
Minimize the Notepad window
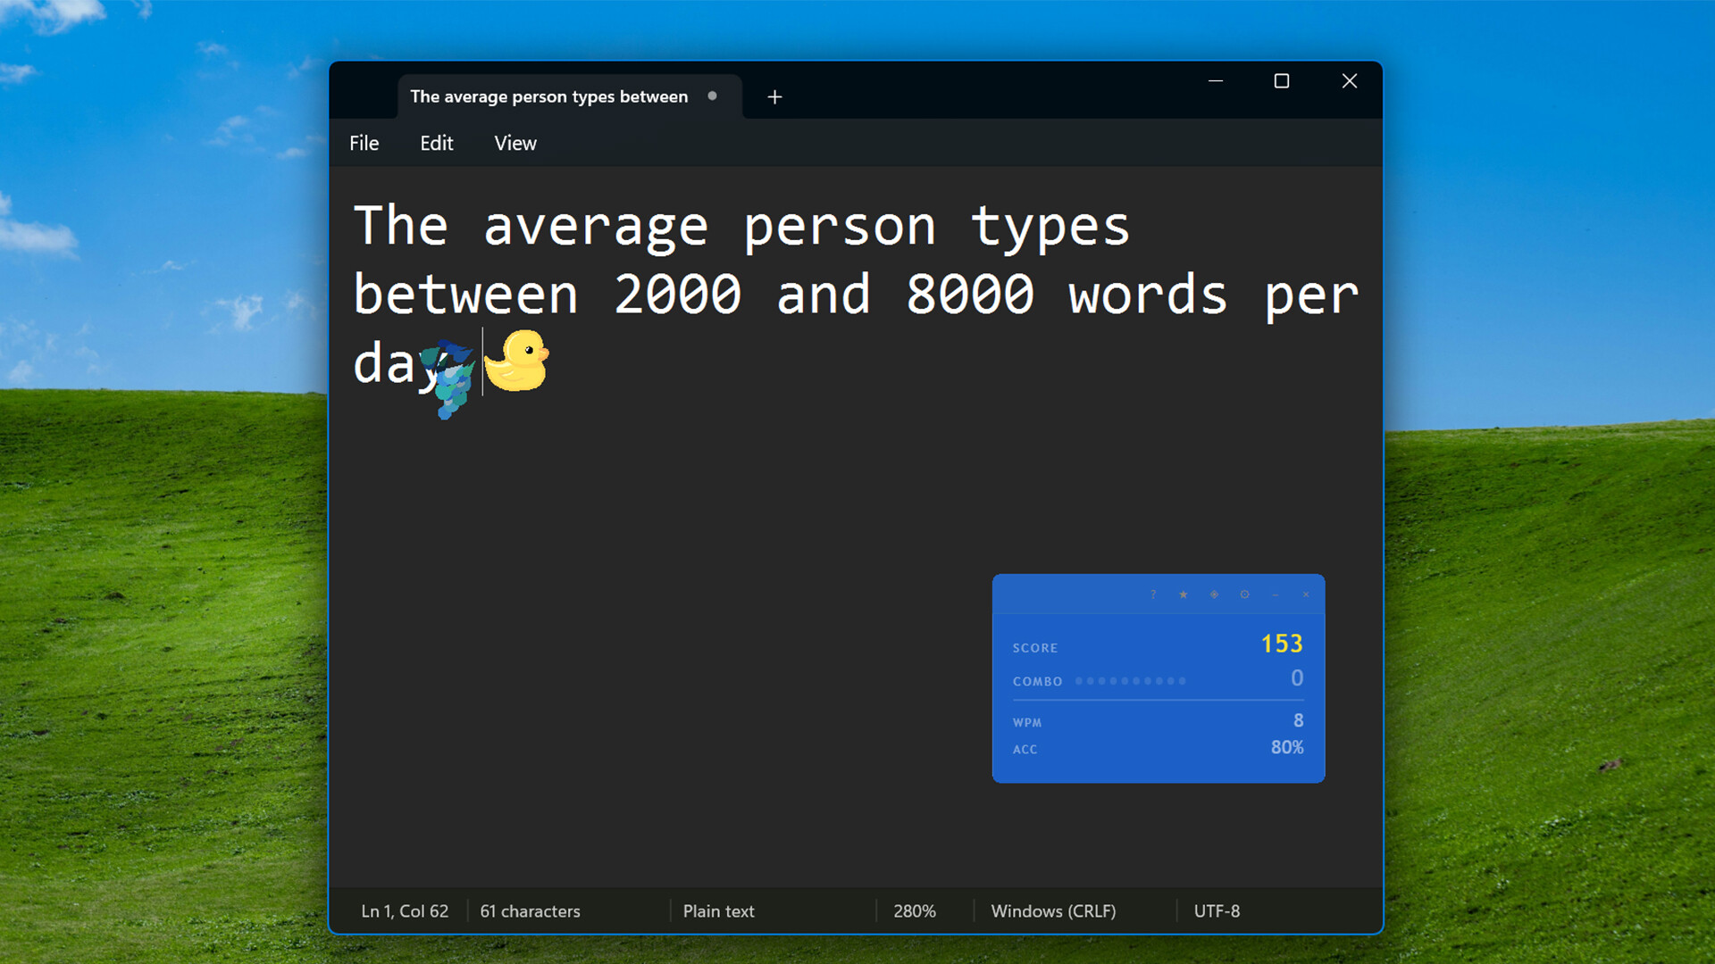point(1216,81)
